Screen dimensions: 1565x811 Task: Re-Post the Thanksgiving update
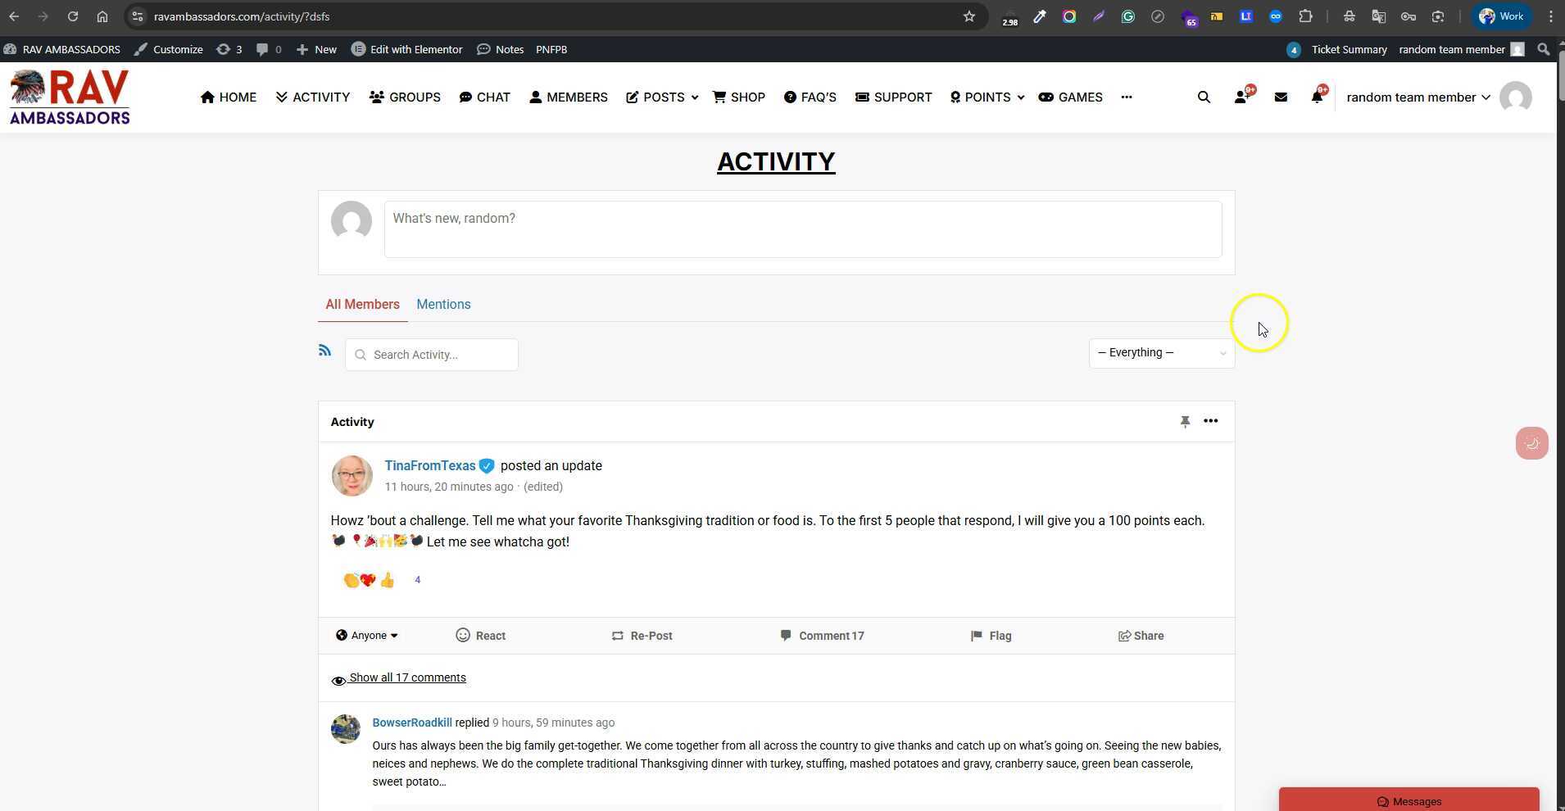click(x=642, y=636)
